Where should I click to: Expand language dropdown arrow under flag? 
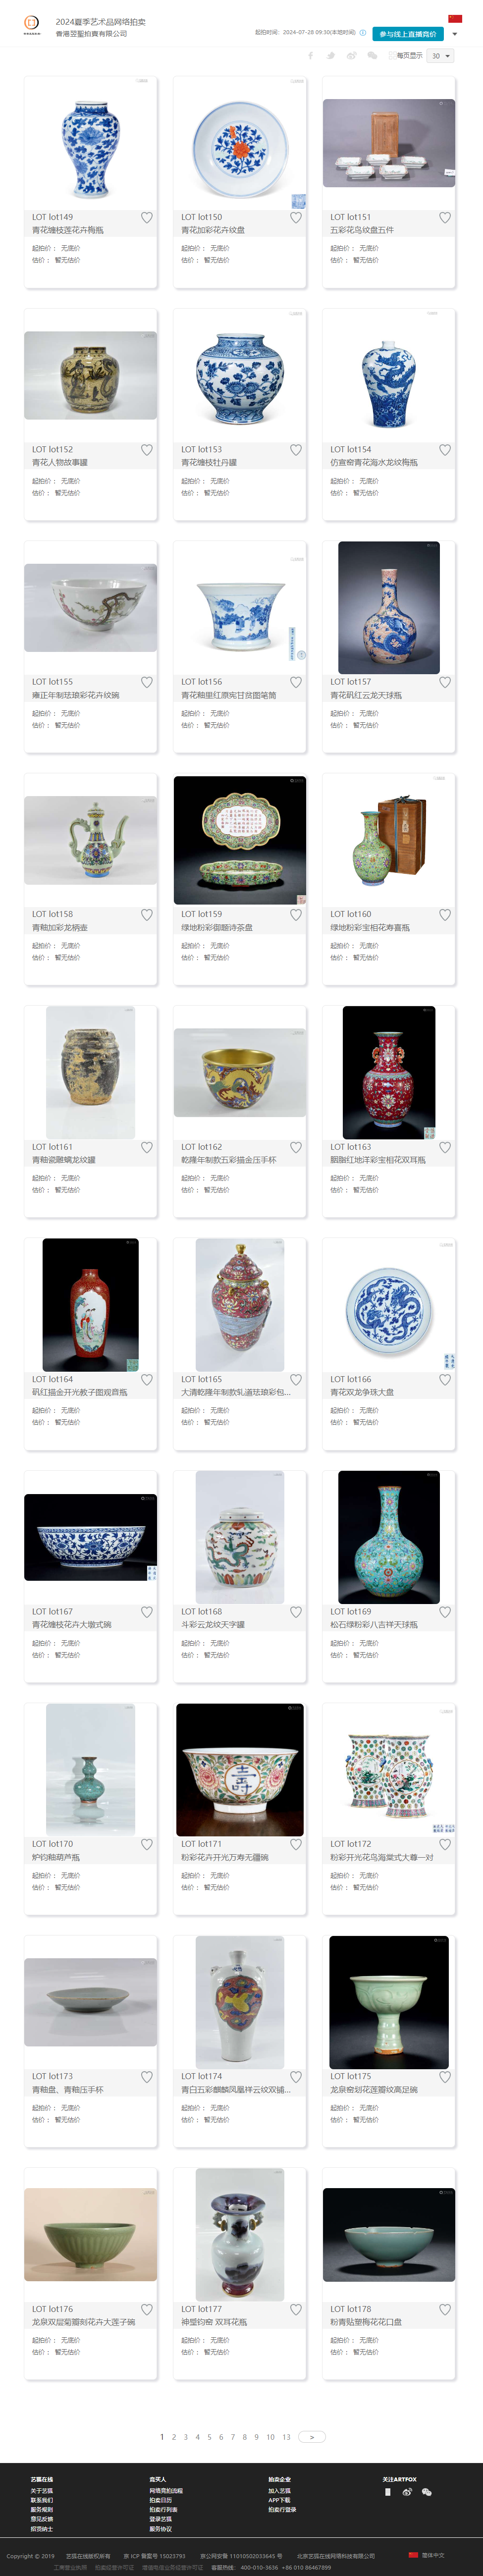tap(455, 34)
